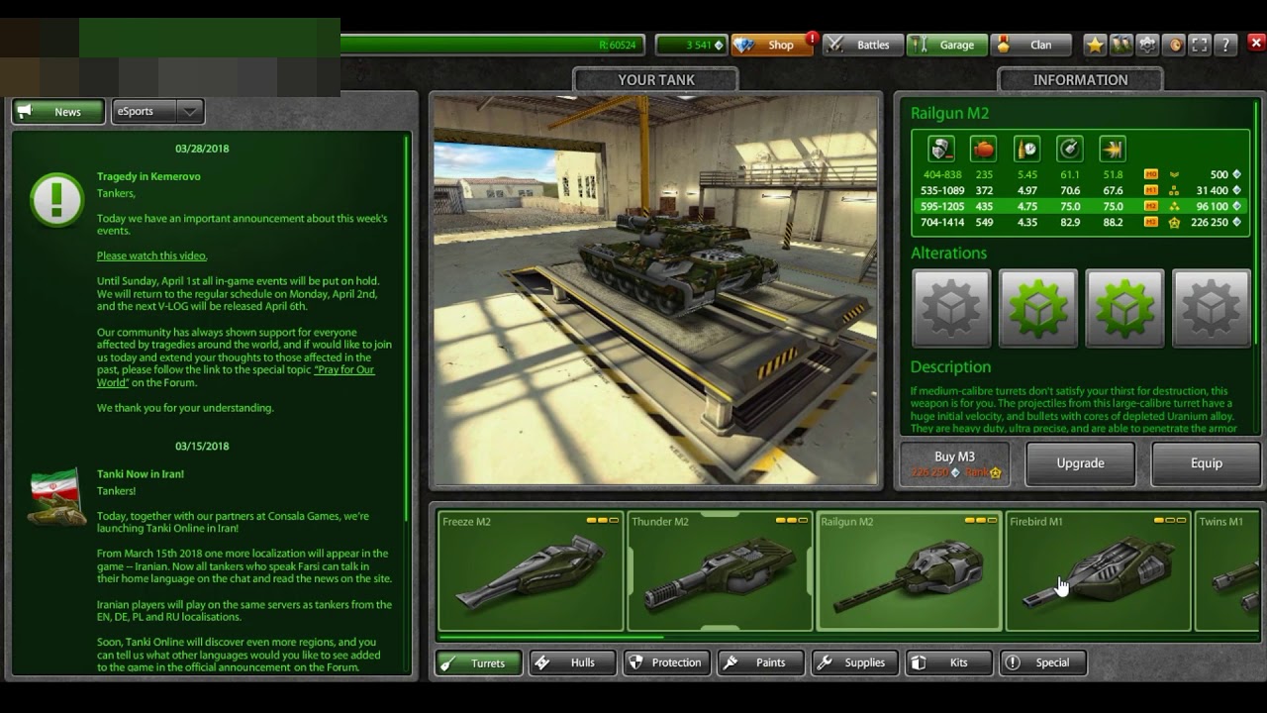Open the Clan menu

[x=1031, y=45]
